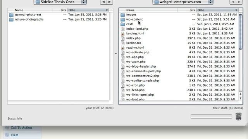Select the general-photo-set folder icon
Screen dimensions: 248x139
tap(11, 15)
